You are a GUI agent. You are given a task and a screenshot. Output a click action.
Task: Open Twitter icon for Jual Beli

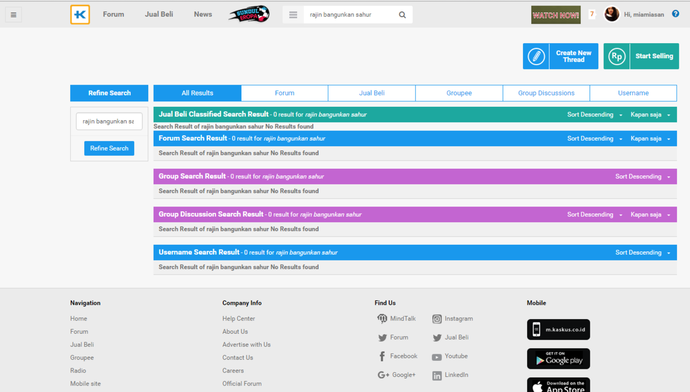click(437, 338)
